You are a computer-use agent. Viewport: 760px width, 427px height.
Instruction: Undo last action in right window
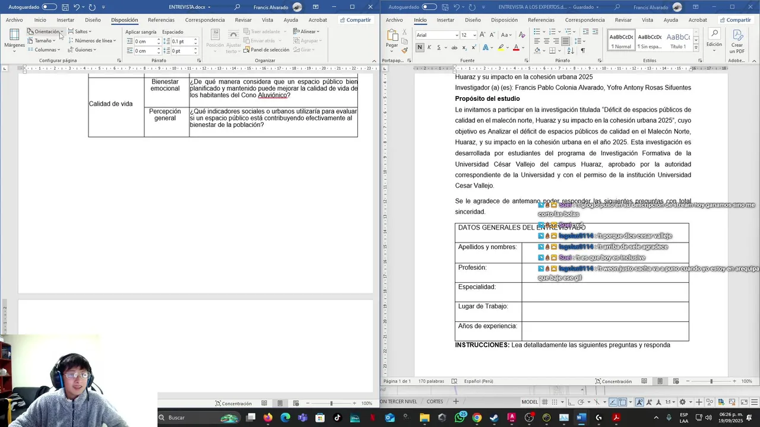(456, 7)
